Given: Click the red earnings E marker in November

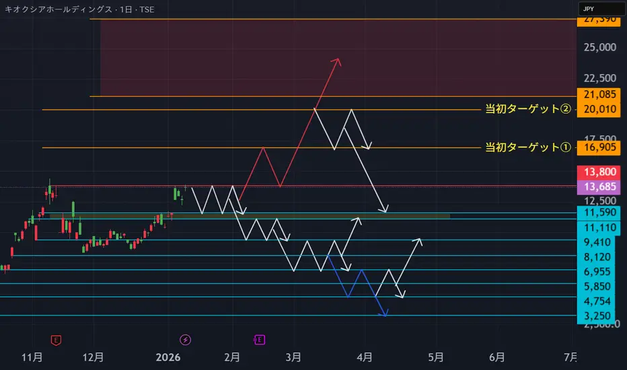Looking at the screenshot, I should click(56, 340).
